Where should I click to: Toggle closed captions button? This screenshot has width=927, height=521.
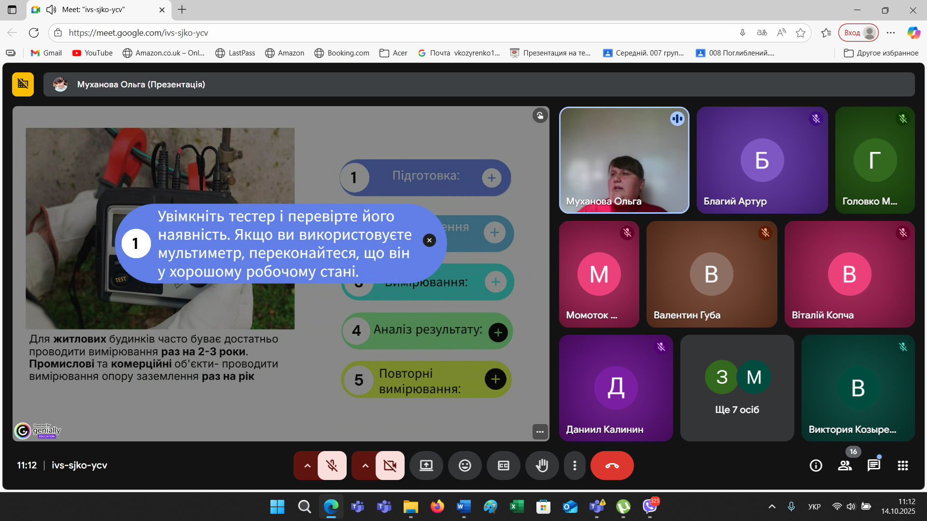coord(503,466)
